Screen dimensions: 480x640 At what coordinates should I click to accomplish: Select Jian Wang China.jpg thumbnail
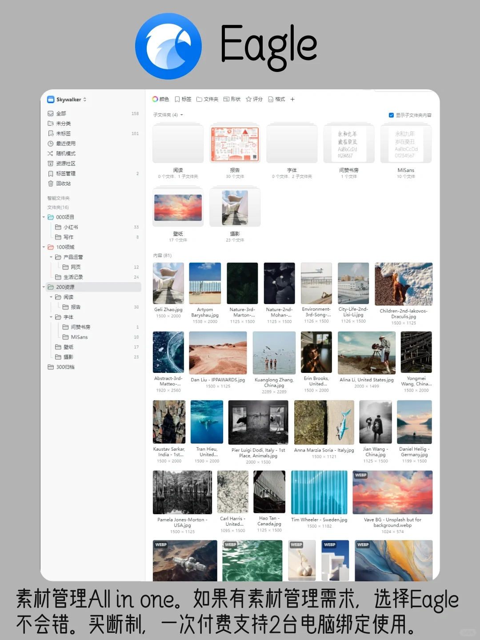coord(376,422)
